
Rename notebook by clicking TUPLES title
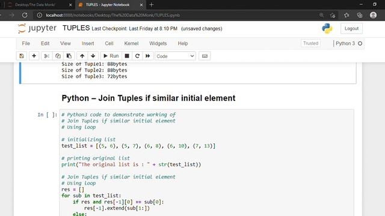(76, 28)
